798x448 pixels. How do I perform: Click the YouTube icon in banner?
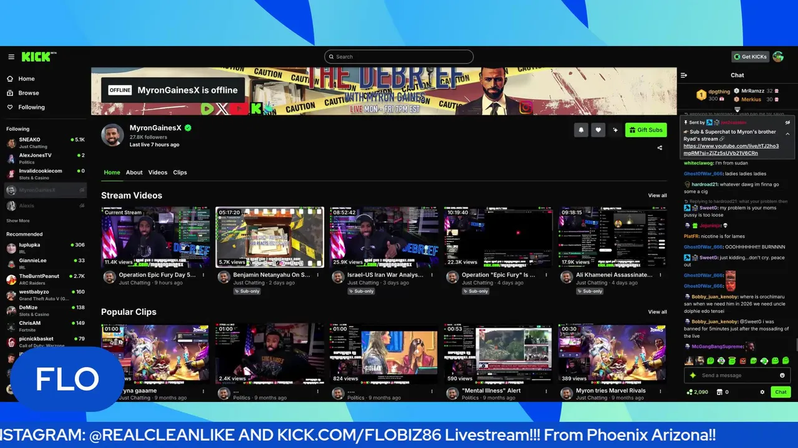click(x=239, y=108)
